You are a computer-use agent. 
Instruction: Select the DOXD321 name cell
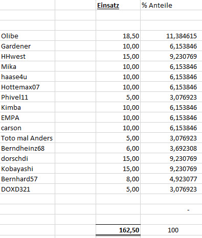click(28, 189)
